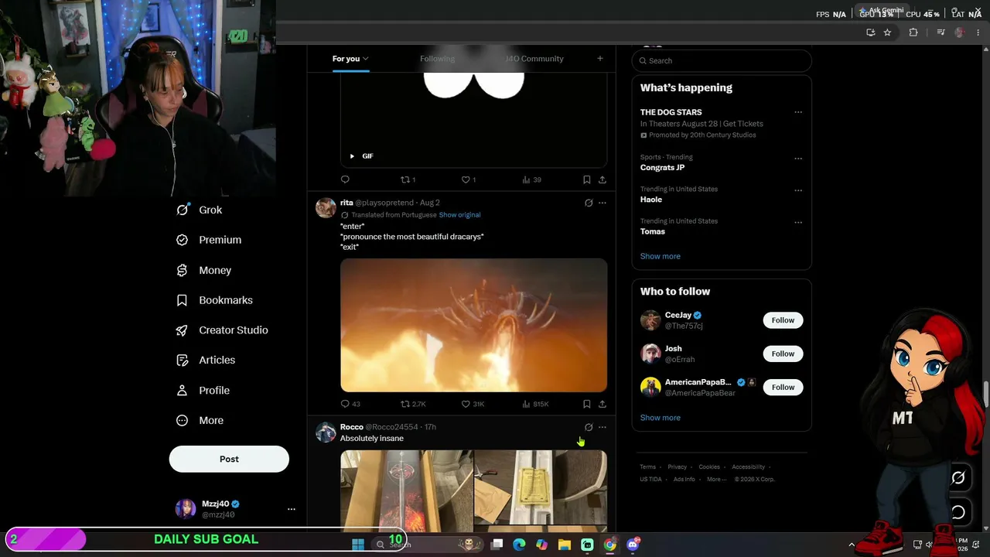The height and width of the screenshot is (557, 990).
Task: Click the Post button
Action: (229, 459)
